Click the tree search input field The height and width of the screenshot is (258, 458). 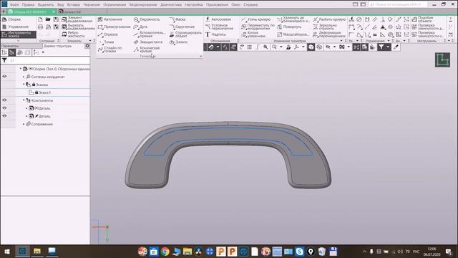49,60
